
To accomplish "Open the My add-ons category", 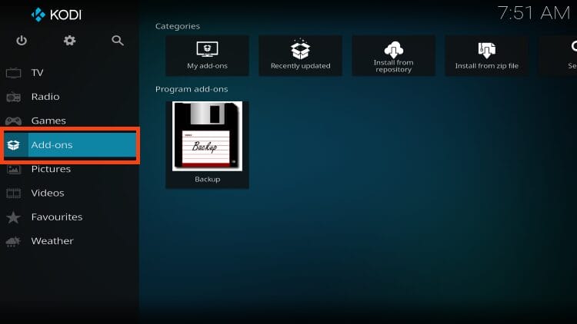I will 207,56.
